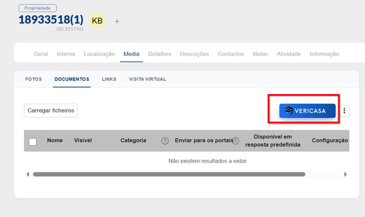Click the Carregar ficheiros button
365x217 pixels.
point(51,110)
